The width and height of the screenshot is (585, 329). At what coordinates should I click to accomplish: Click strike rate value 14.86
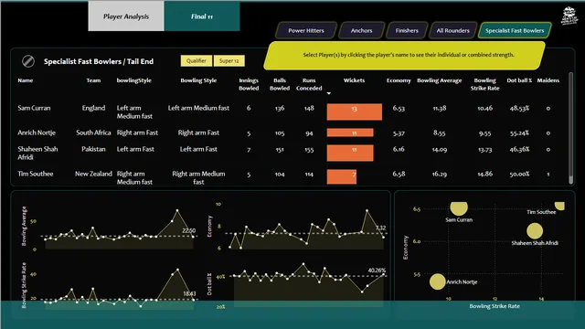(x=484, y=174)
